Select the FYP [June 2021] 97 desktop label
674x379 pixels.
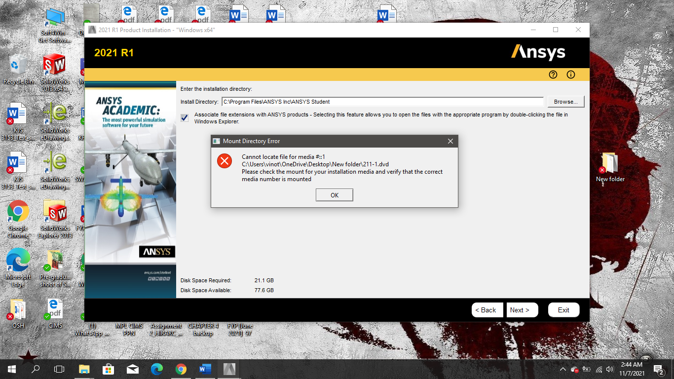tap(240, 329)
